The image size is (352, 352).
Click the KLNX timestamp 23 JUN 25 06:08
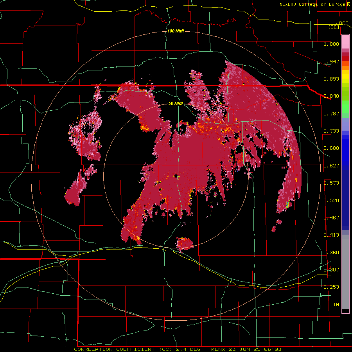coord(246,349)
